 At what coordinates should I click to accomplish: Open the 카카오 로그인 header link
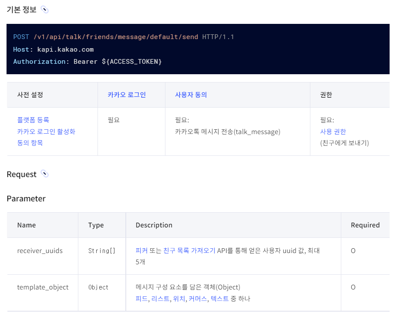click(x=127, y=95)
